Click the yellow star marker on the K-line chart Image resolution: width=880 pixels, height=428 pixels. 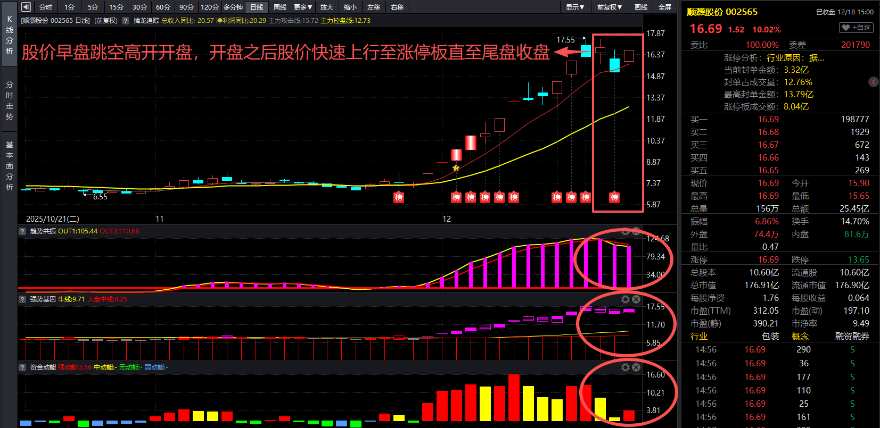(x=456, y=168)
